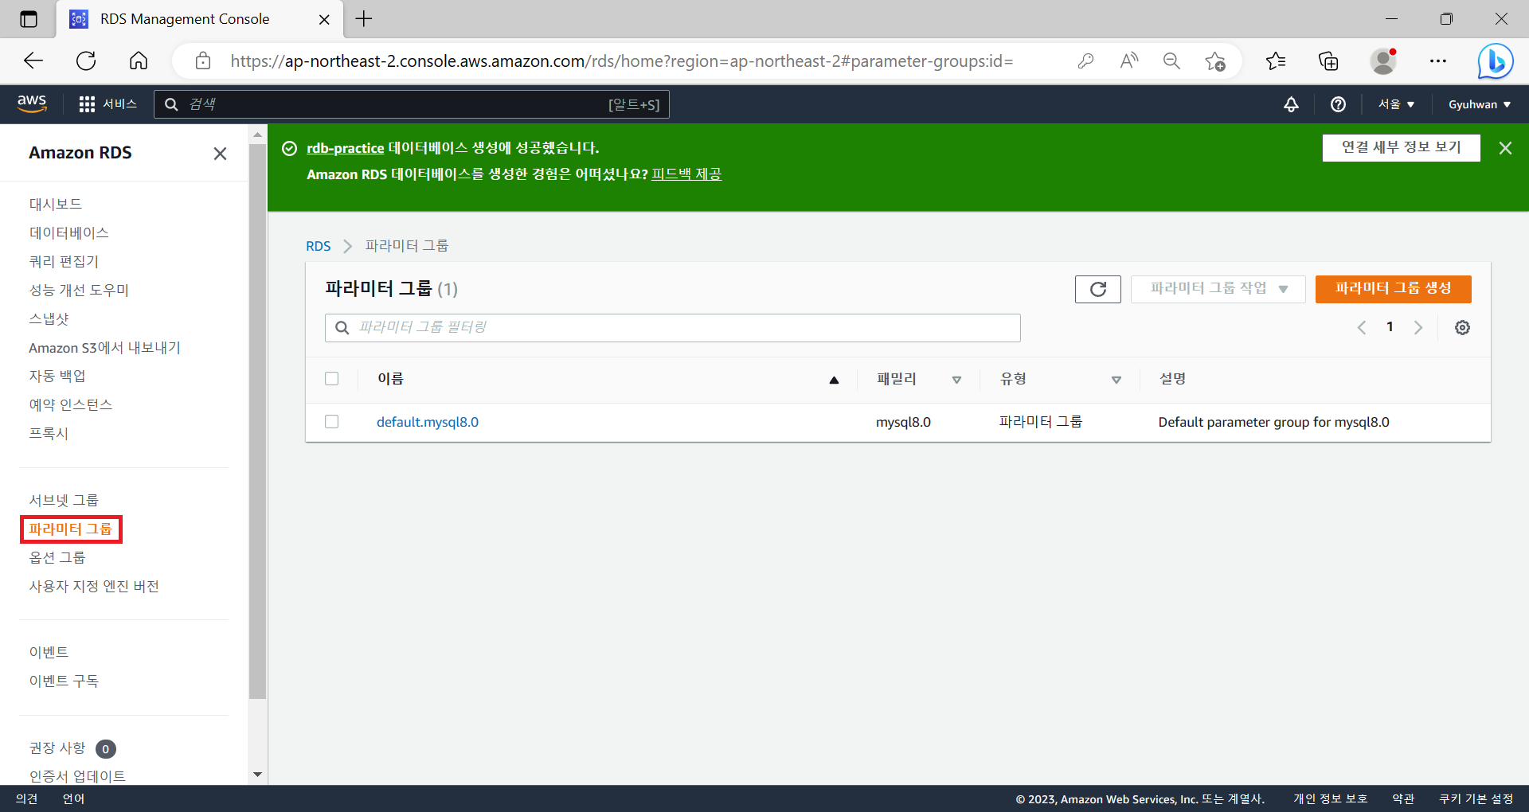Open browser collections

click(x=1328, y=61)
